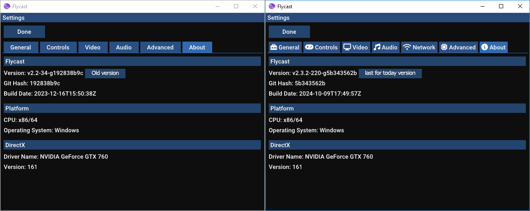
Task: Click the 'last for today version' button
Action: (390, 73)
